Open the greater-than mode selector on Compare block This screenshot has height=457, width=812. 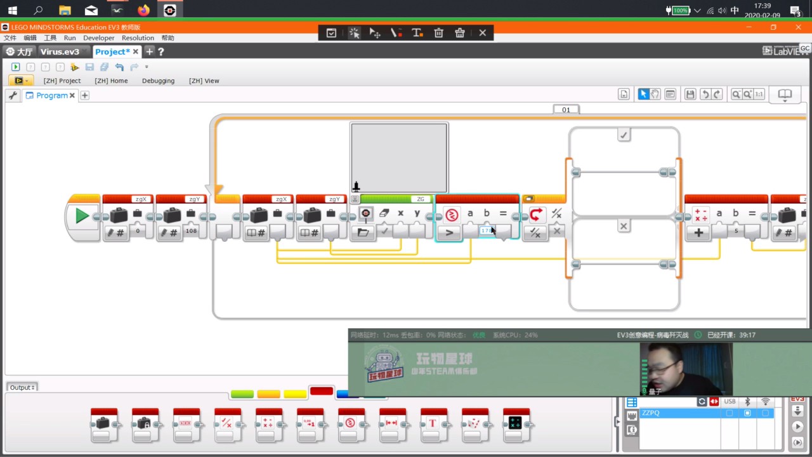click(x=449, y=233)
